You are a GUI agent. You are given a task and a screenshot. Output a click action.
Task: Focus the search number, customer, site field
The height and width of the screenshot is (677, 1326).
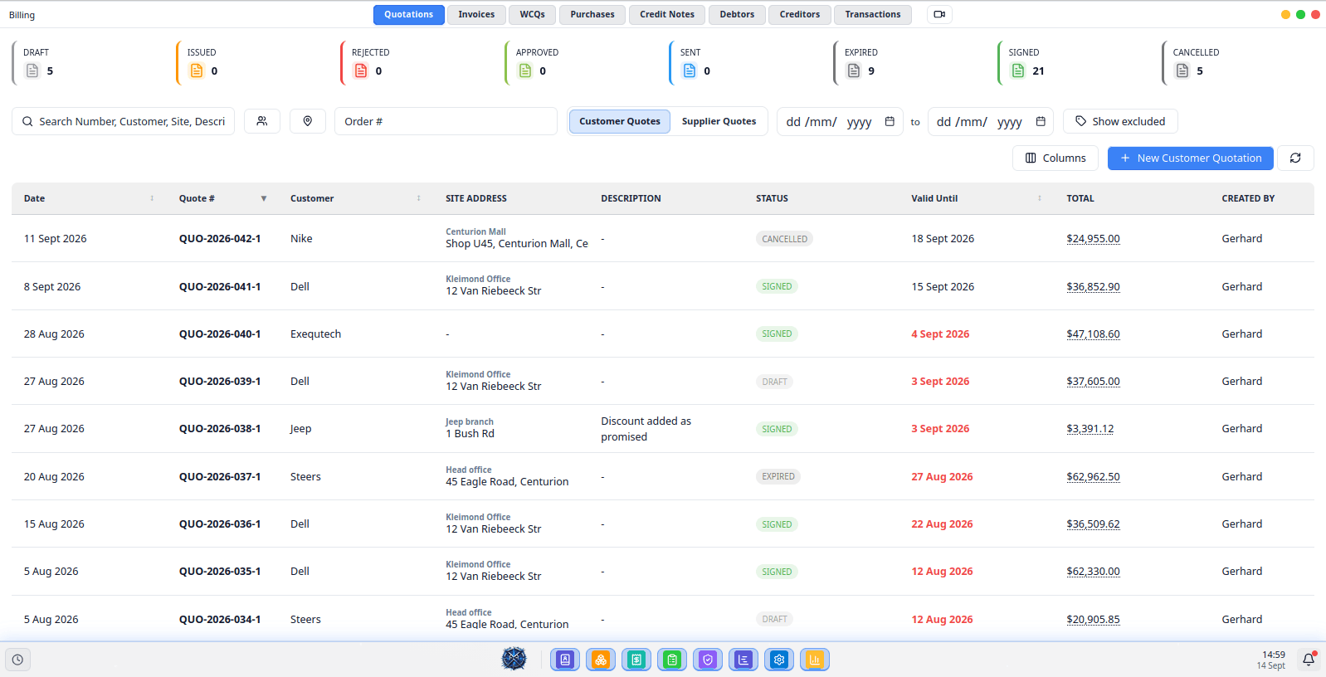(x=123, y=121)
